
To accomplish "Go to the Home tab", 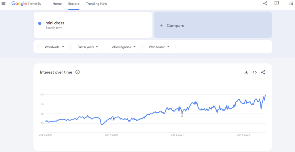I will point(57,4).
